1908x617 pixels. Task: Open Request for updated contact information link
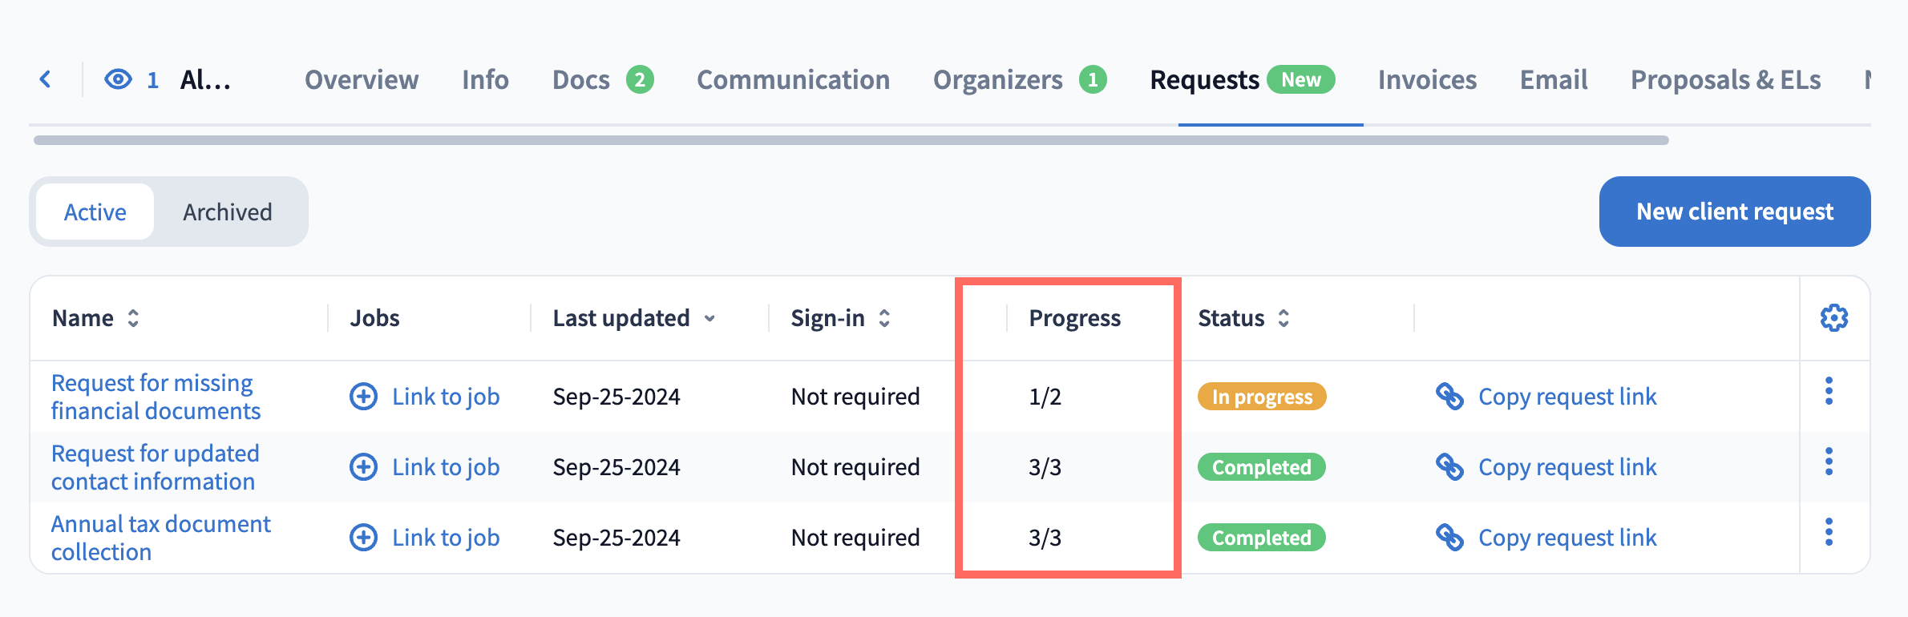point(156,467)
